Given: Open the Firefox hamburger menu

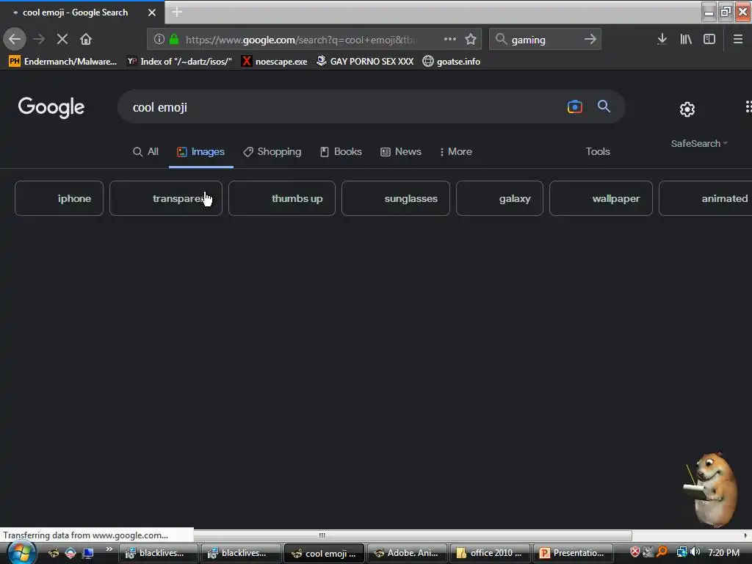Looking at the screenshot, I should pyautogui.click(x=738, y=40).
